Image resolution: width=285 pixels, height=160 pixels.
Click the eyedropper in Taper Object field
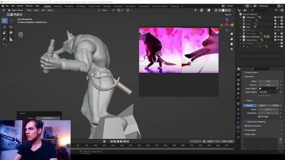(277, 88)
